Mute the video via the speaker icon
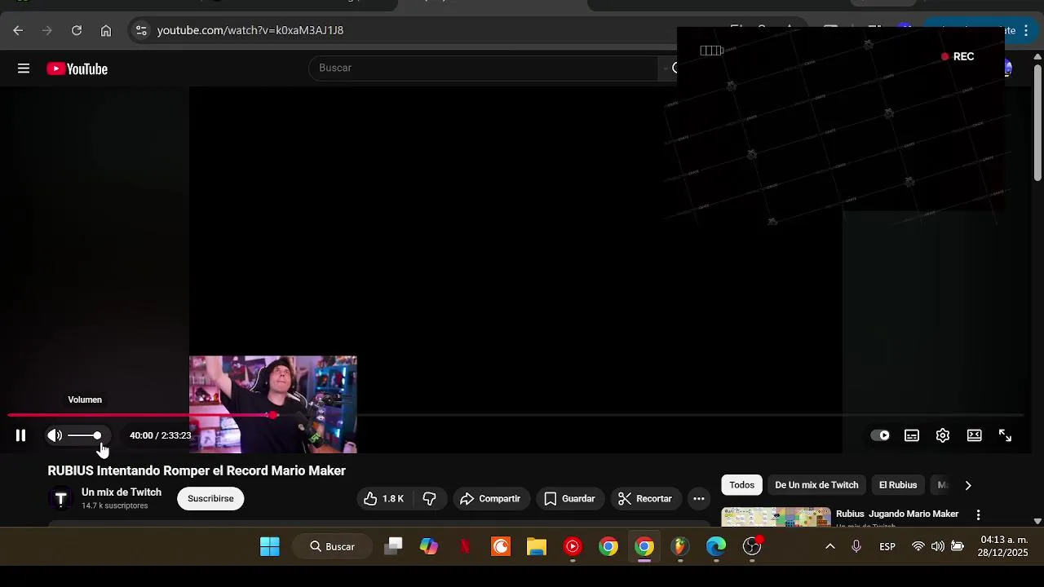The image size is (1044, 587). coord(55,435)
